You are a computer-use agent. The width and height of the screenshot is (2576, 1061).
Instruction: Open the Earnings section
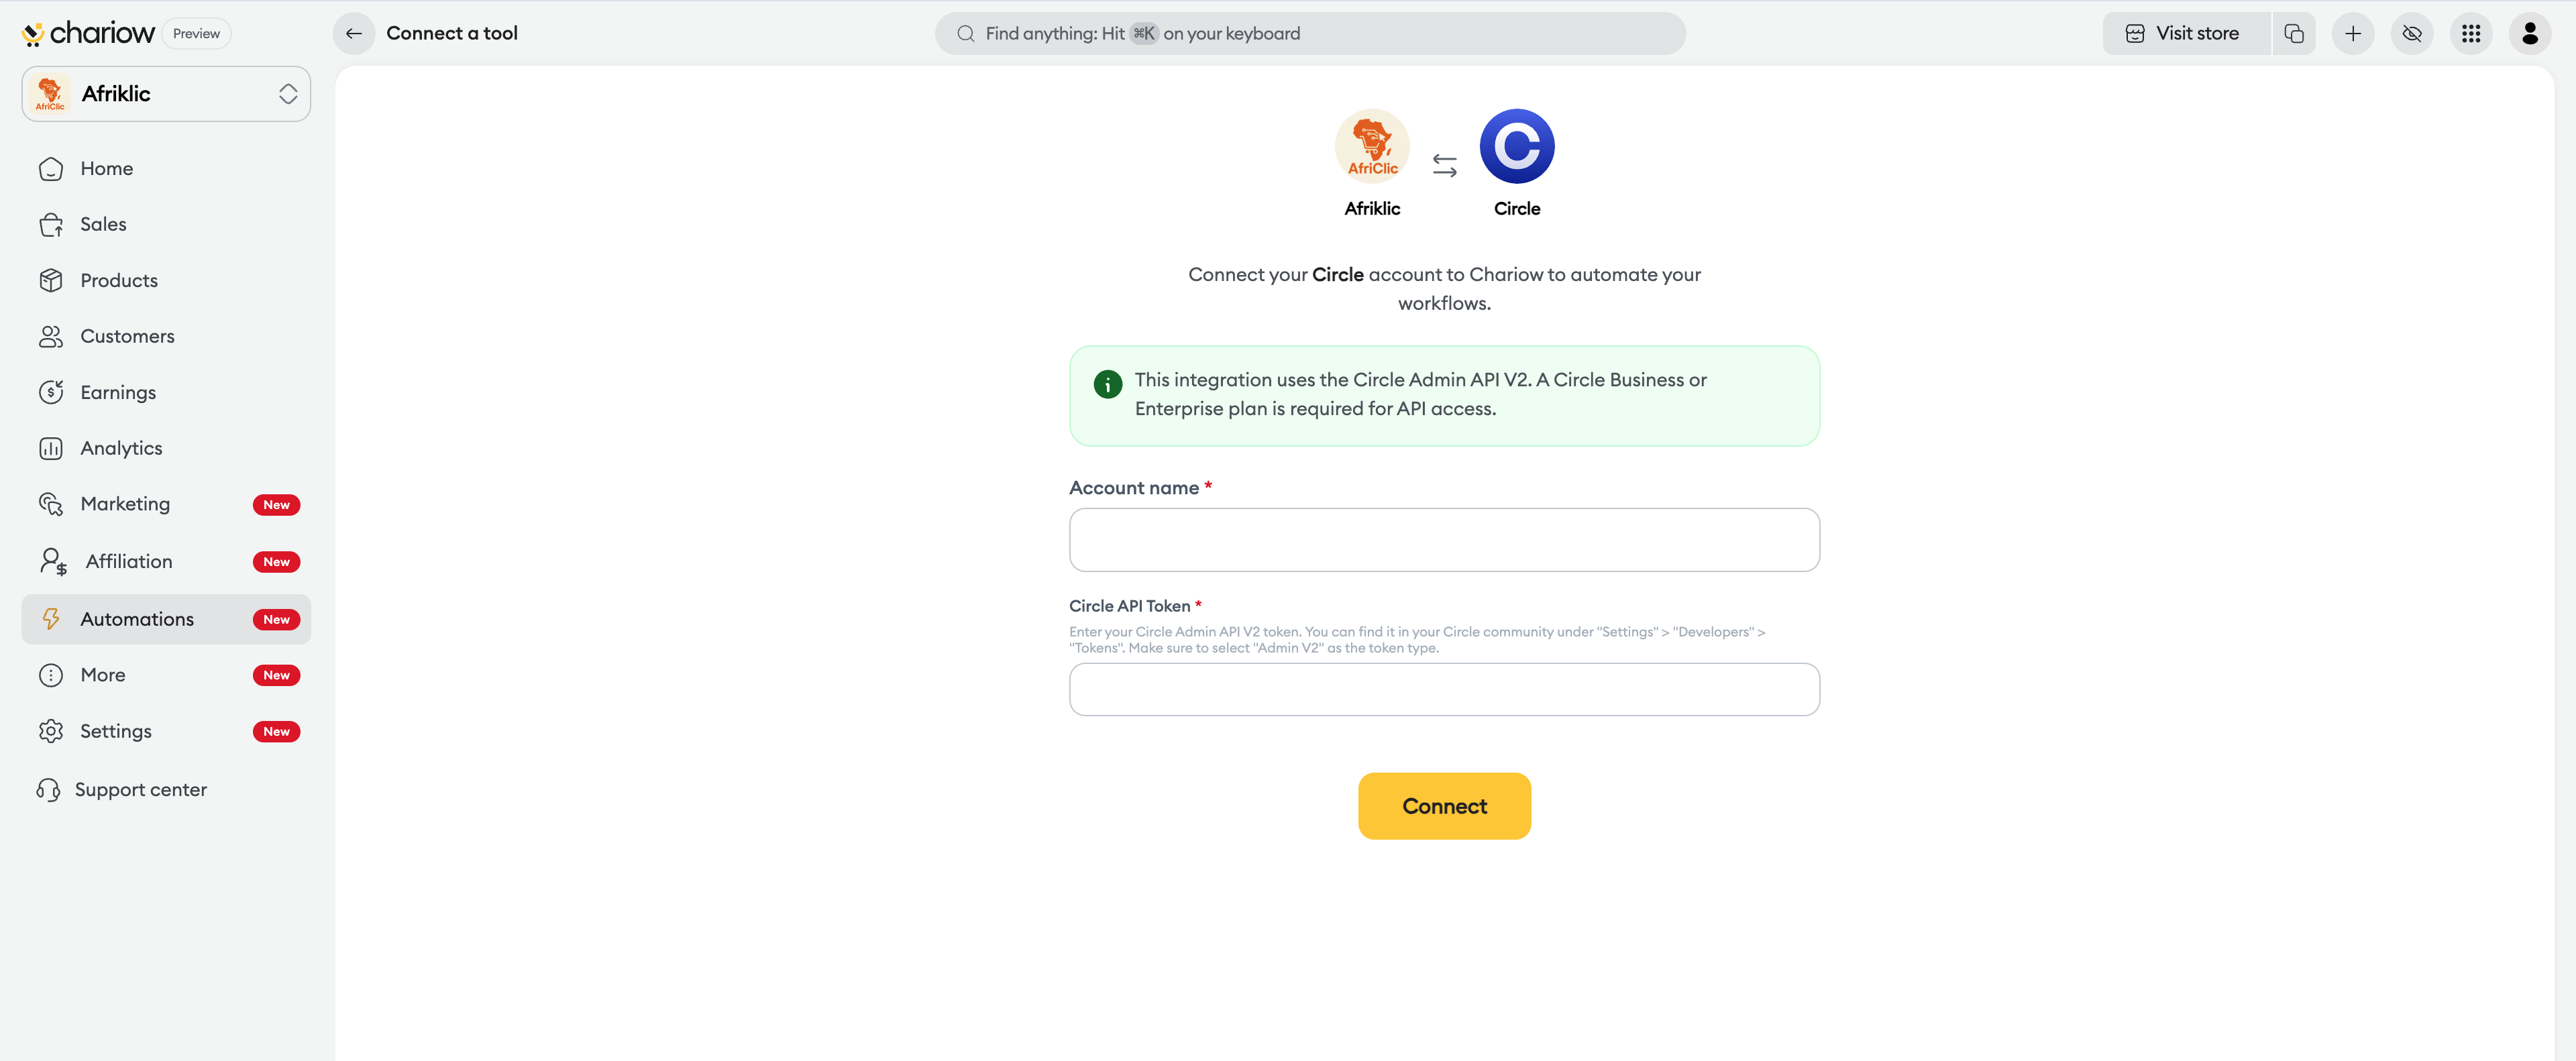coord(117,392)
